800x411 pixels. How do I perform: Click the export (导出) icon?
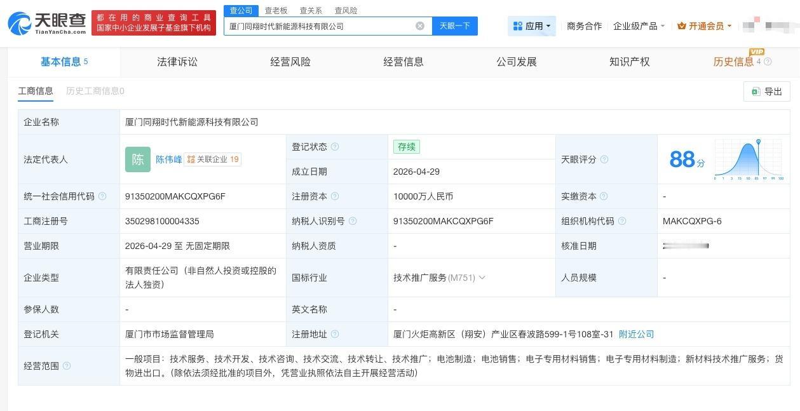(756, 91)
